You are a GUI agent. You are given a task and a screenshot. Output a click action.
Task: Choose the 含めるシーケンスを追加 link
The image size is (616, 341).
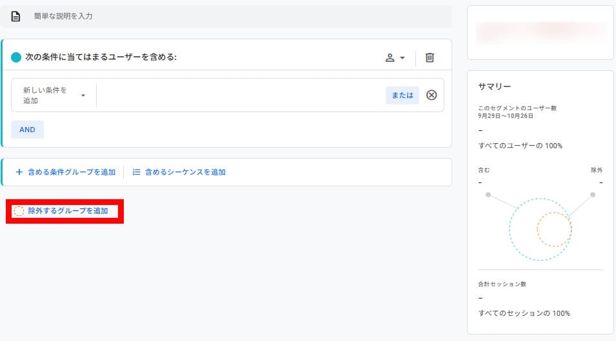[185, 172]
